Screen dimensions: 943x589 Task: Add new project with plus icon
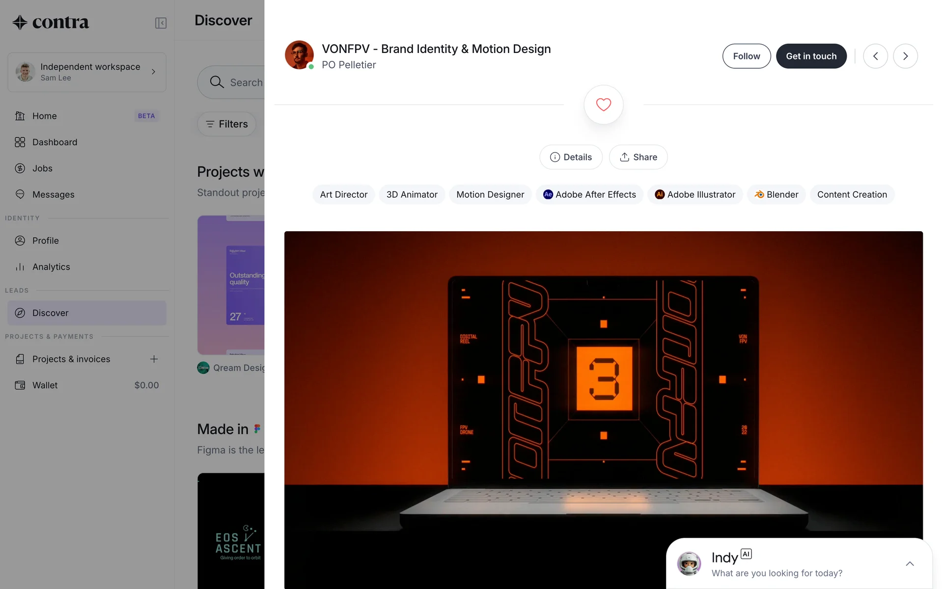(154, 359)
